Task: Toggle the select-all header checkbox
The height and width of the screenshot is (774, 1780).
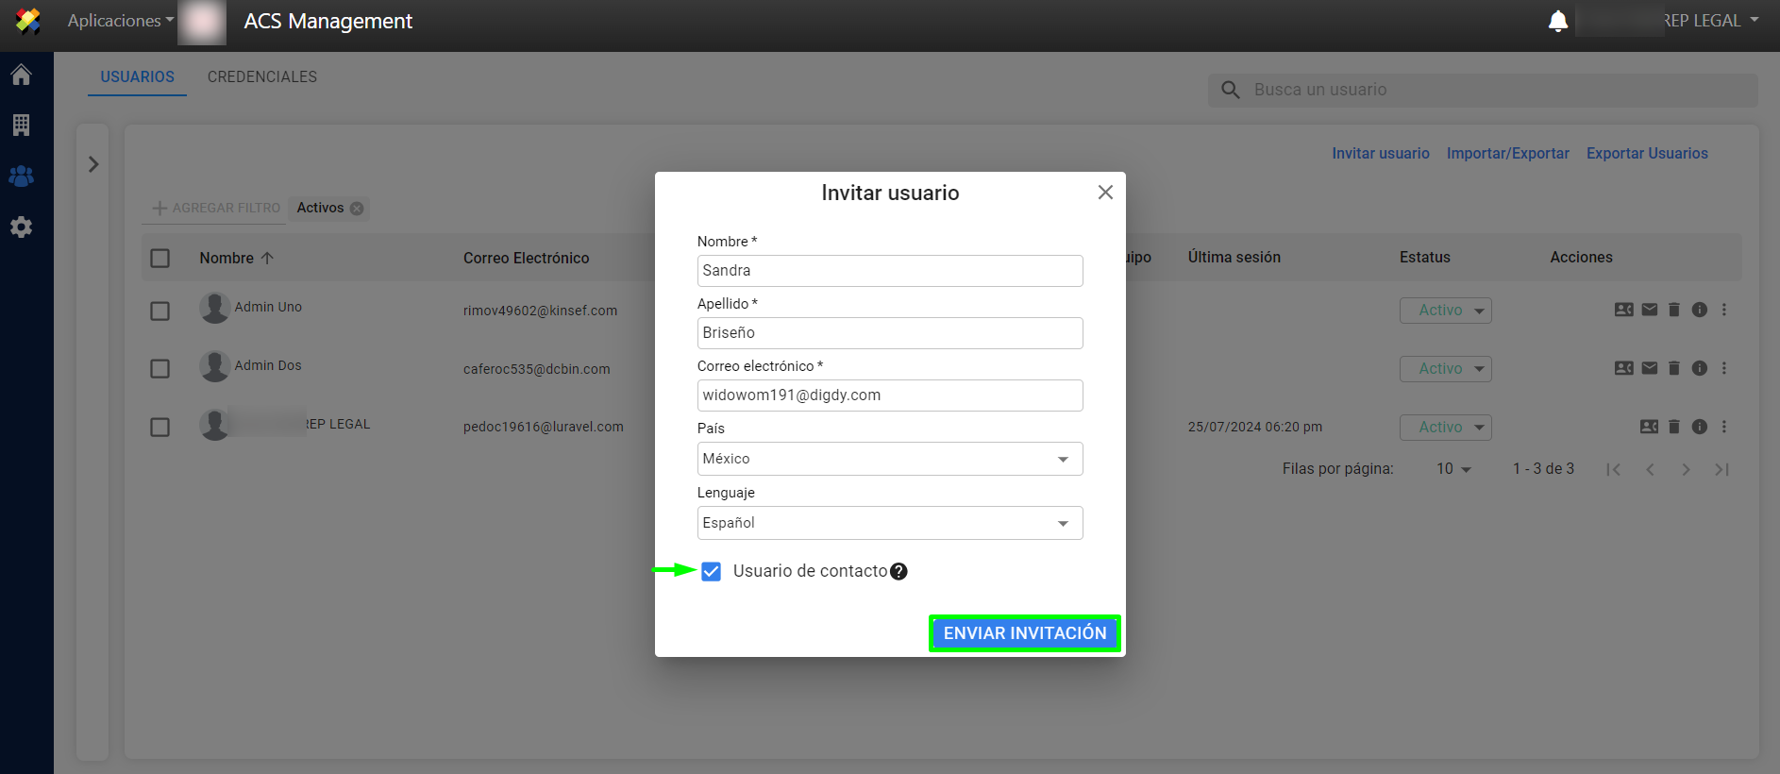Action: coord(160,258)
